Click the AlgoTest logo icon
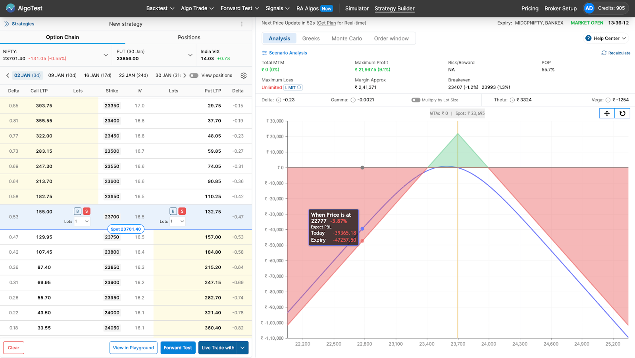 click(10, 8)
